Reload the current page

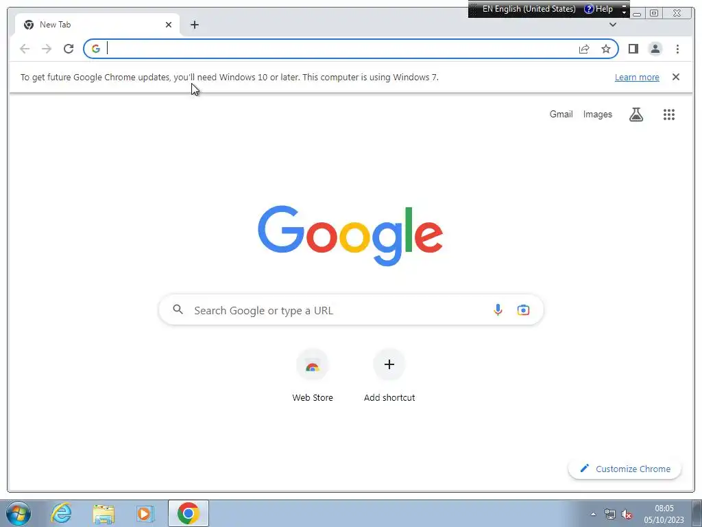pos(69,49)
